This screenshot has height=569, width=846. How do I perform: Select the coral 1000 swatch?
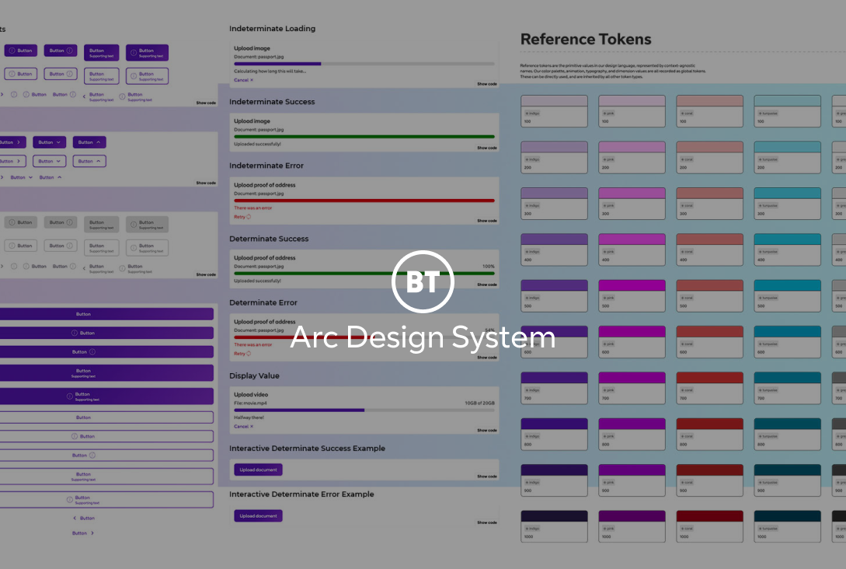pyautogui.click(x=709, y=526)
